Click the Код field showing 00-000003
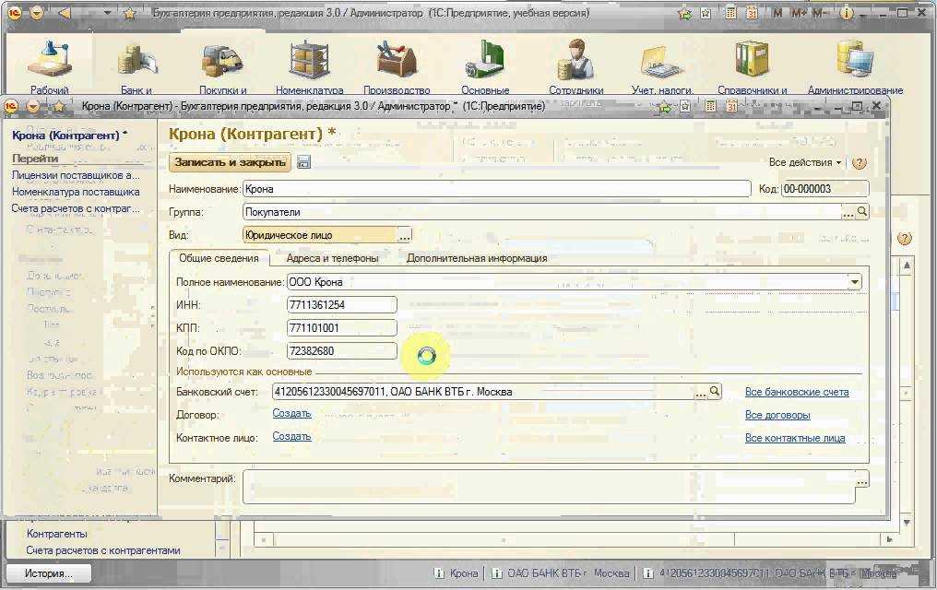 tap(824, 189)
